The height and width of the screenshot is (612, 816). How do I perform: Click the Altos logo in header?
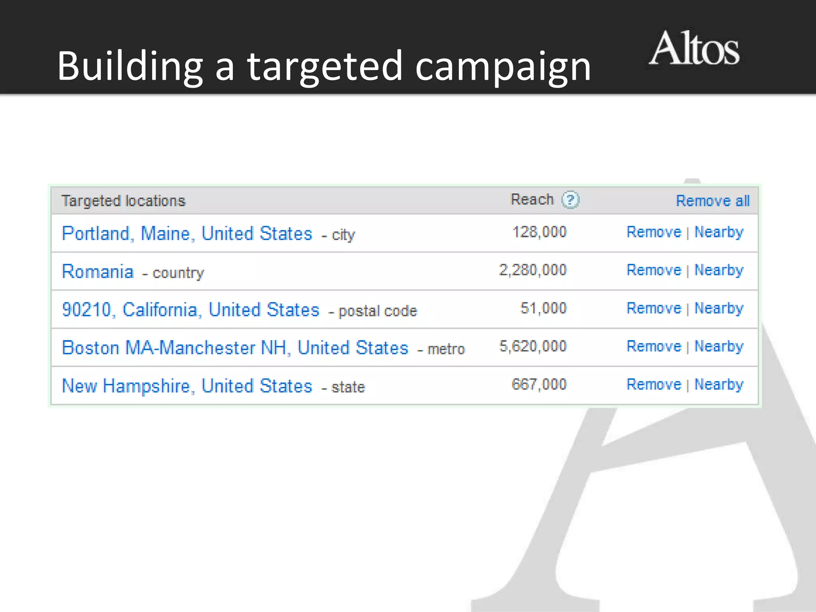[694, 48]
